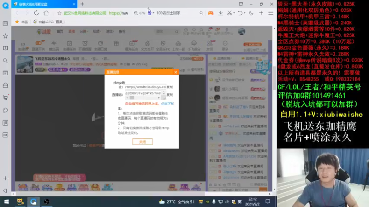Open the browser hamburger menu
The width and height of the screenshot is (369, 207).
tap(271, 13)
